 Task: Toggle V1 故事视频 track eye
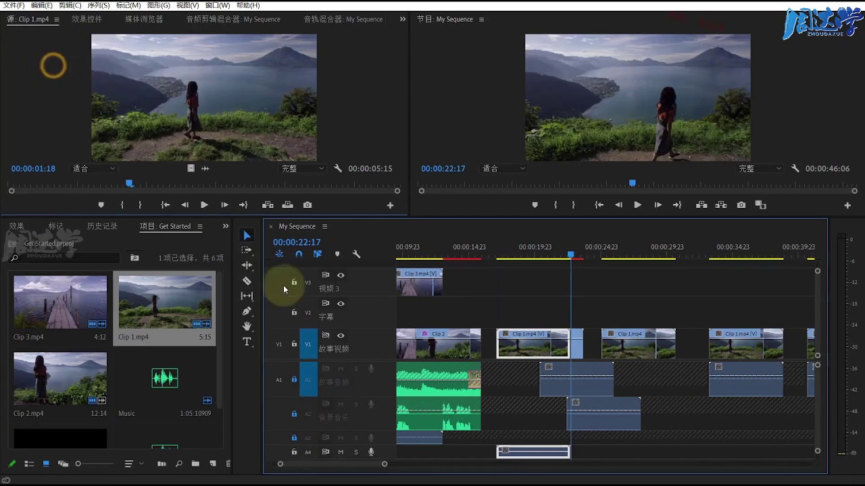(x=341, y=335)
